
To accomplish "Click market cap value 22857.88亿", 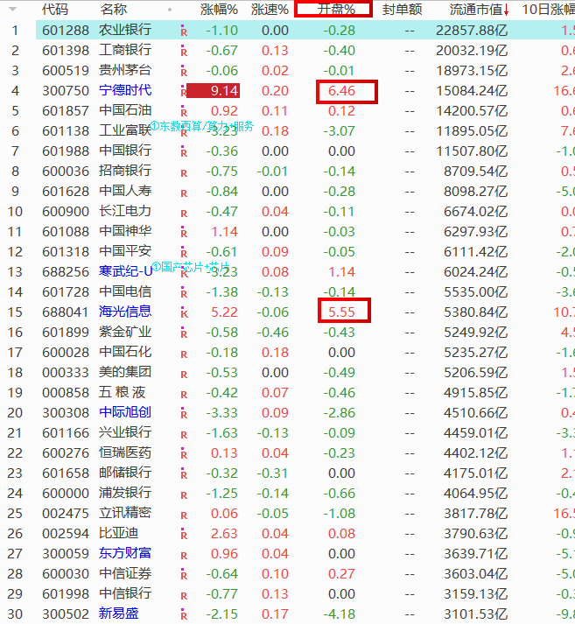I will 472,31.
